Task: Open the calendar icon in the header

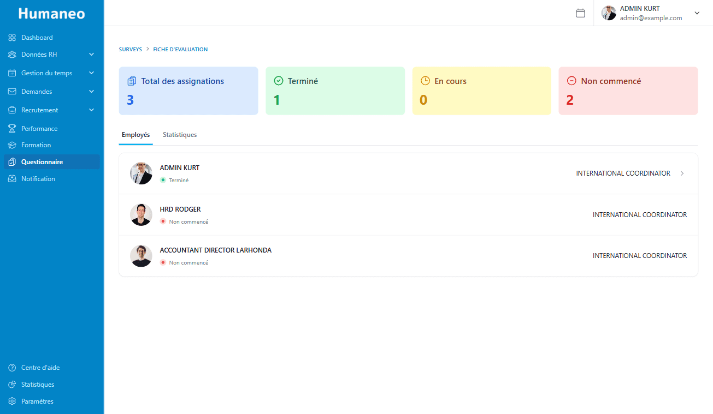Action: coord(580,13)
